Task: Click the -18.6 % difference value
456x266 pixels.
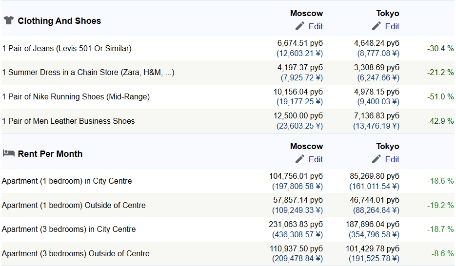Action: point(440,181)
